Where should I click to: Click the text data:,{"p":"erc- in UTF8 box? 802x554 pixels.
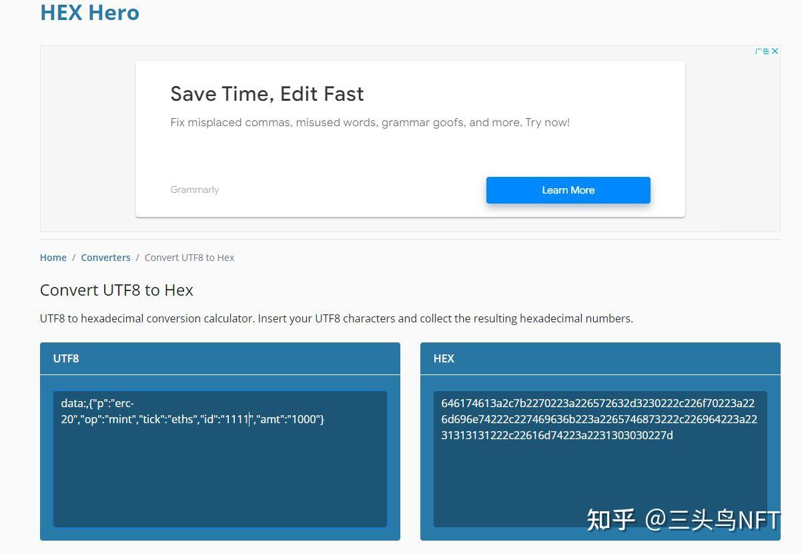[97, 403]
